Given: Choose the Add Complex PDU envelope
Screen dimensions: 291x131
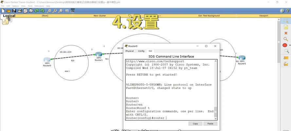Looking at the screenshot, I should pyautogui.click(x=286, y=64).
